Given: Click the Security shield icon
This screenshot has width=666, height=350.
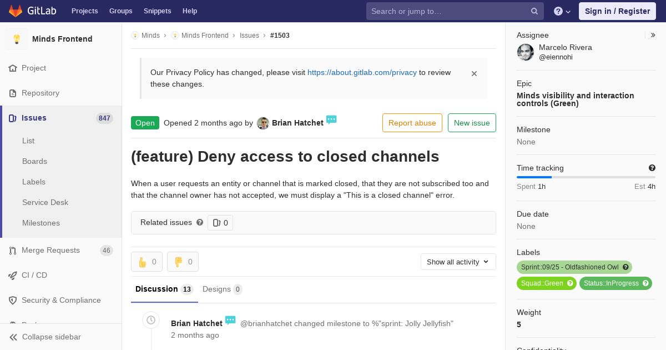Looking at the screenshot, I should (12, 300).
